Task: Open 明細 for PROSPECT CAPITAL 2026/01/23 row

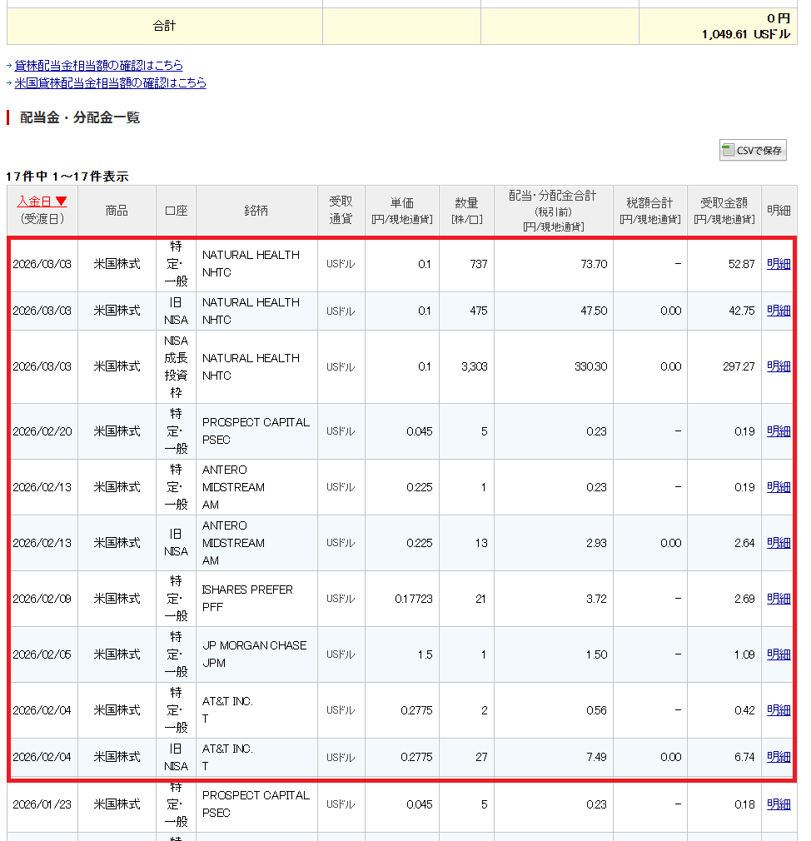Action: 778,804
